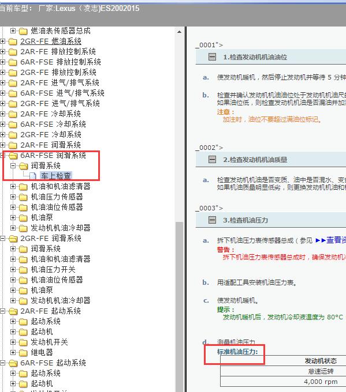Click the tree scrollbar up arrow
This screenshot has width=346, height=392.
(x=179, y=32)
